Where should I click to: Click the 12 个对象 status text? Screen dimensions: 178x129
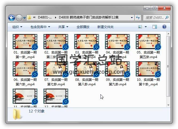tap(37, 111)
